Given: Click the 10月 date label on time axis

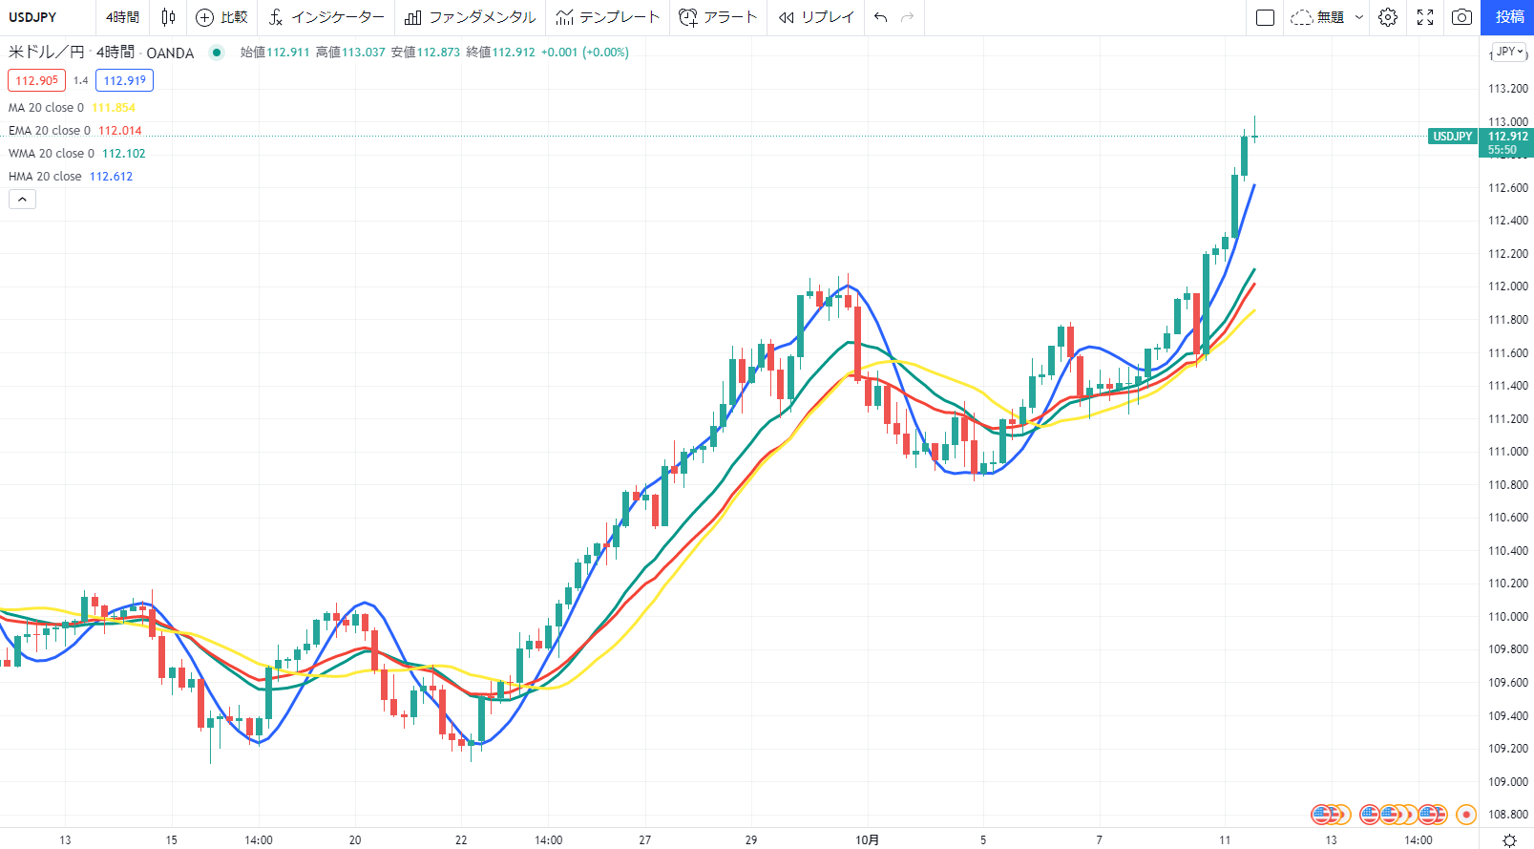Looking at the screenshot, I should coord(867,840).
